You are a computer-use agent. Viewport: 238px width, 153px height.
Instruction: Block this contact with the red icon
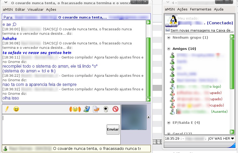tap(115, 109)
